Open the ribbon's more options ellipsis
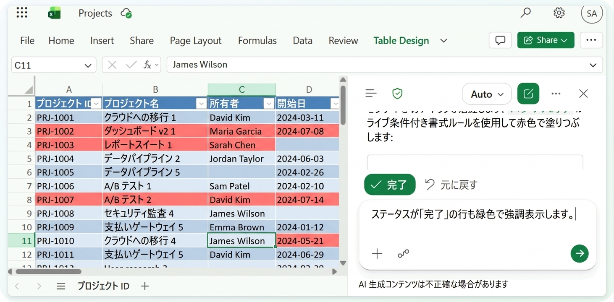The height and width of the screenshot is (302, 614). 591,40
